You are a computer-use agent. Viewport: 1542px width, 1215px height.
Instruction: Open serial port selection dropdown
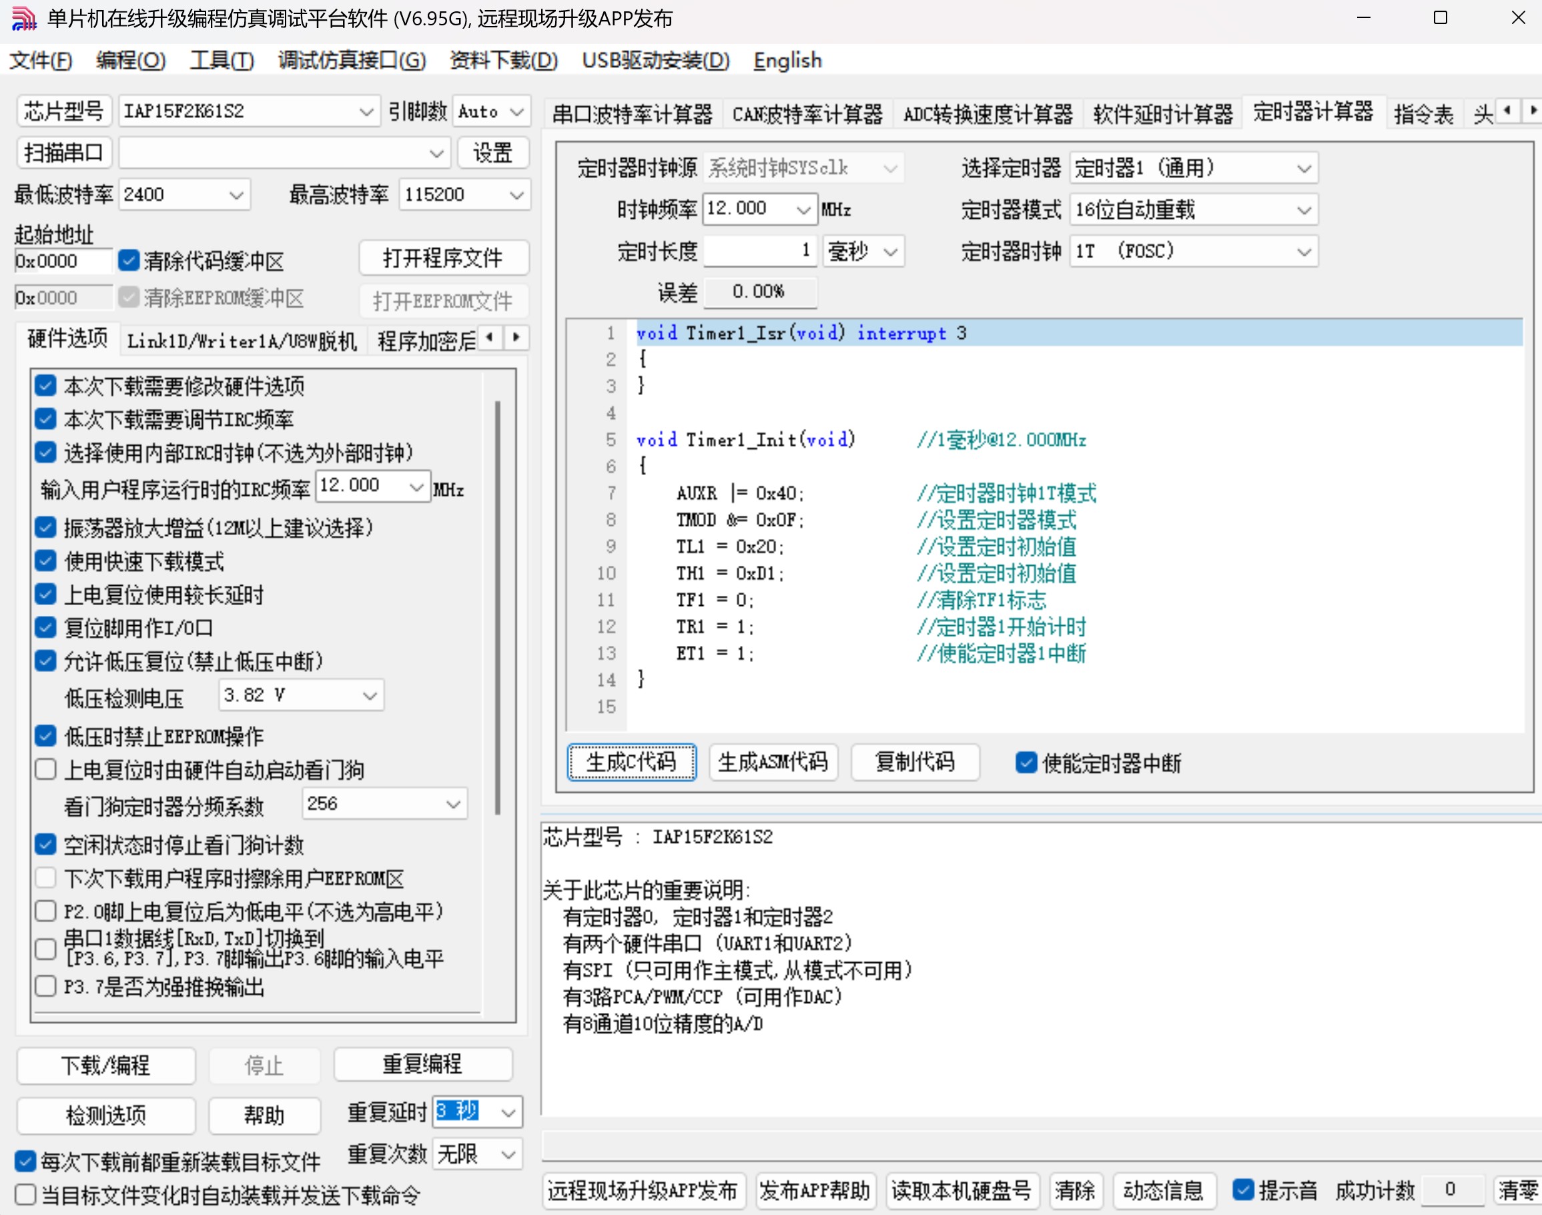[x=284, y=153]
